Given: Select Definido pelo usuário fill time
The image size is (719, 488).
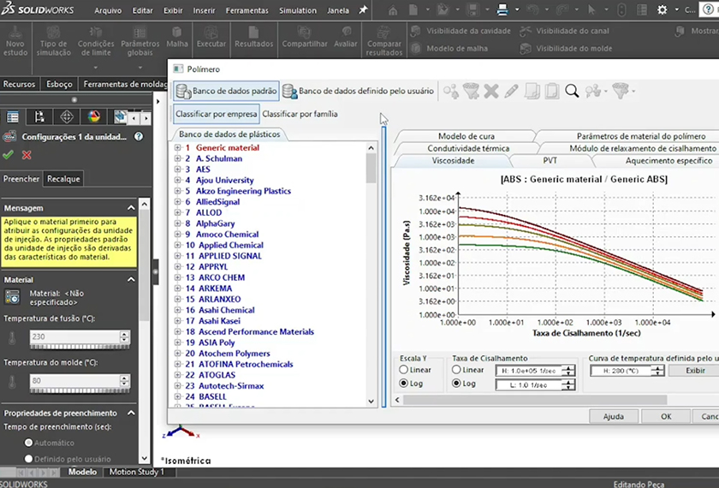Looking at the screenshot, I should coord(28,459).
